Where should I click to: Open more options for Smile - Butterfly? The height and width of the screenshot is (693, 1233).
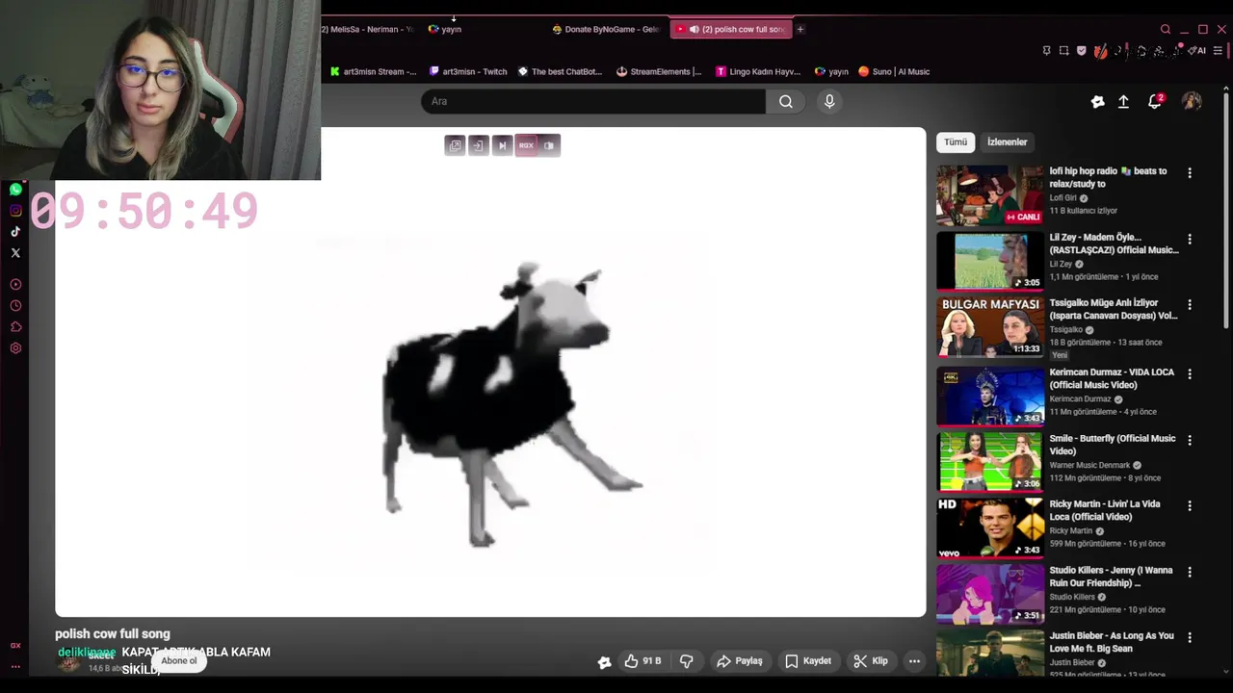tap(1190, 440)
